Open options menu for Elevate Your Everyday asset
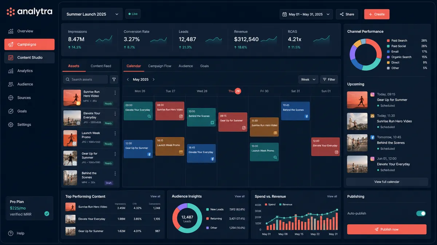Viewport: 437px width, 245px height. click(115, 114)
